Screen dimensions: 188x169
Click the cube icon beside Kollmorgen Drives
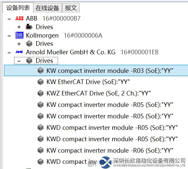click(x=29, y=43)
